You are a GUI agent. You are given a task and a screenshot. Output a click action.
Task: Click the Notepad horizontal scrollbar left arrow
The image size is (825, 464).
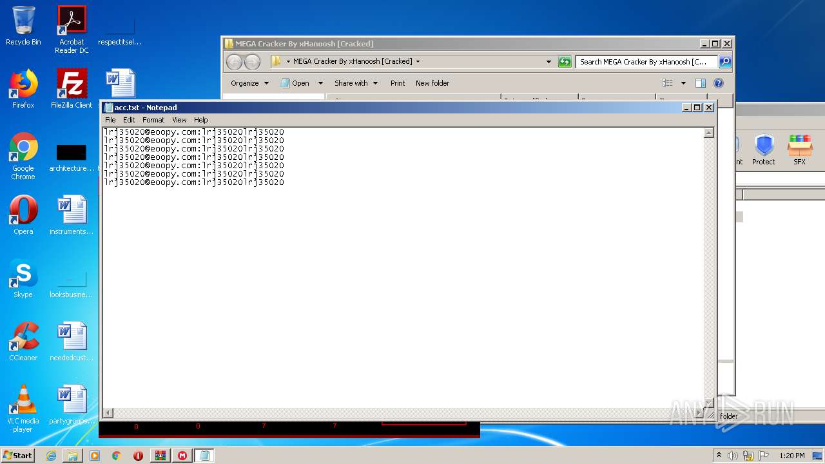coord(108,413)
